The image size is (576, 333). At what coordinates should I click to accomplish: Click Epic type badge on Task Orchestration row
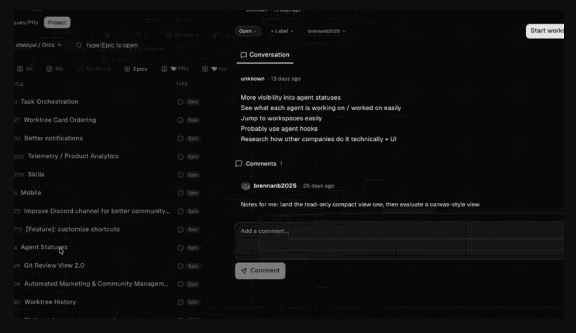[193, 102]
